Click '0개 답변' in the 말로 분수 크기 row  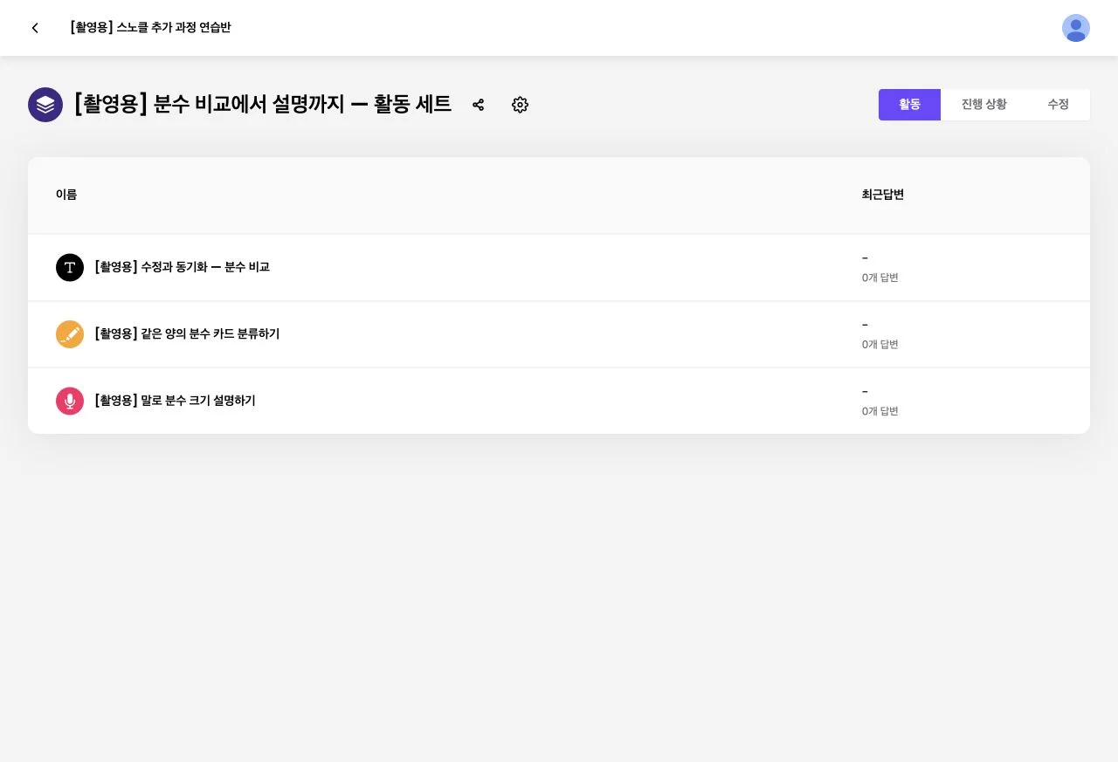[880, 411]
